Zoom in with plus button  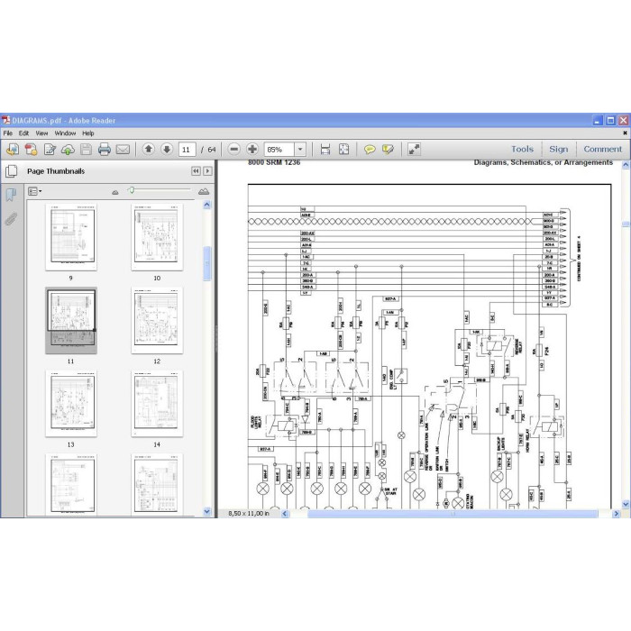[252, 150]
